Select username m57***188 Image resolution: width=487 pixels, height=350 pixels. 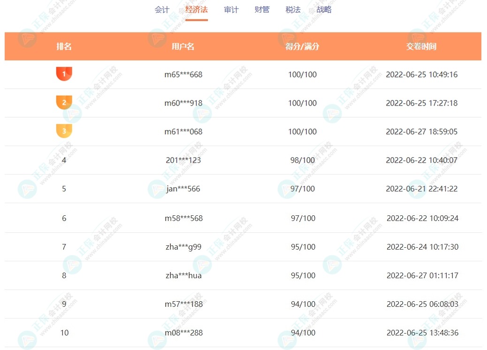183,304
